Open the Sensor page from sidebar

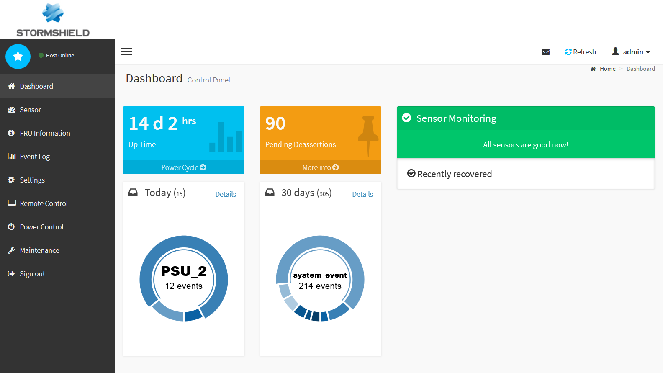(30, 110)
